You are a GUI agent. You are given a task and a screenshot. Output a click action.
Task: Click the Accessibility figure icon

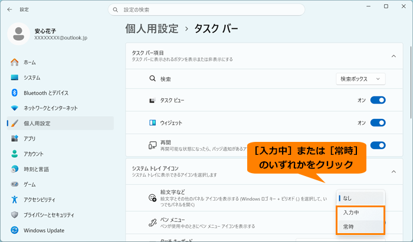tap(15, 200)
